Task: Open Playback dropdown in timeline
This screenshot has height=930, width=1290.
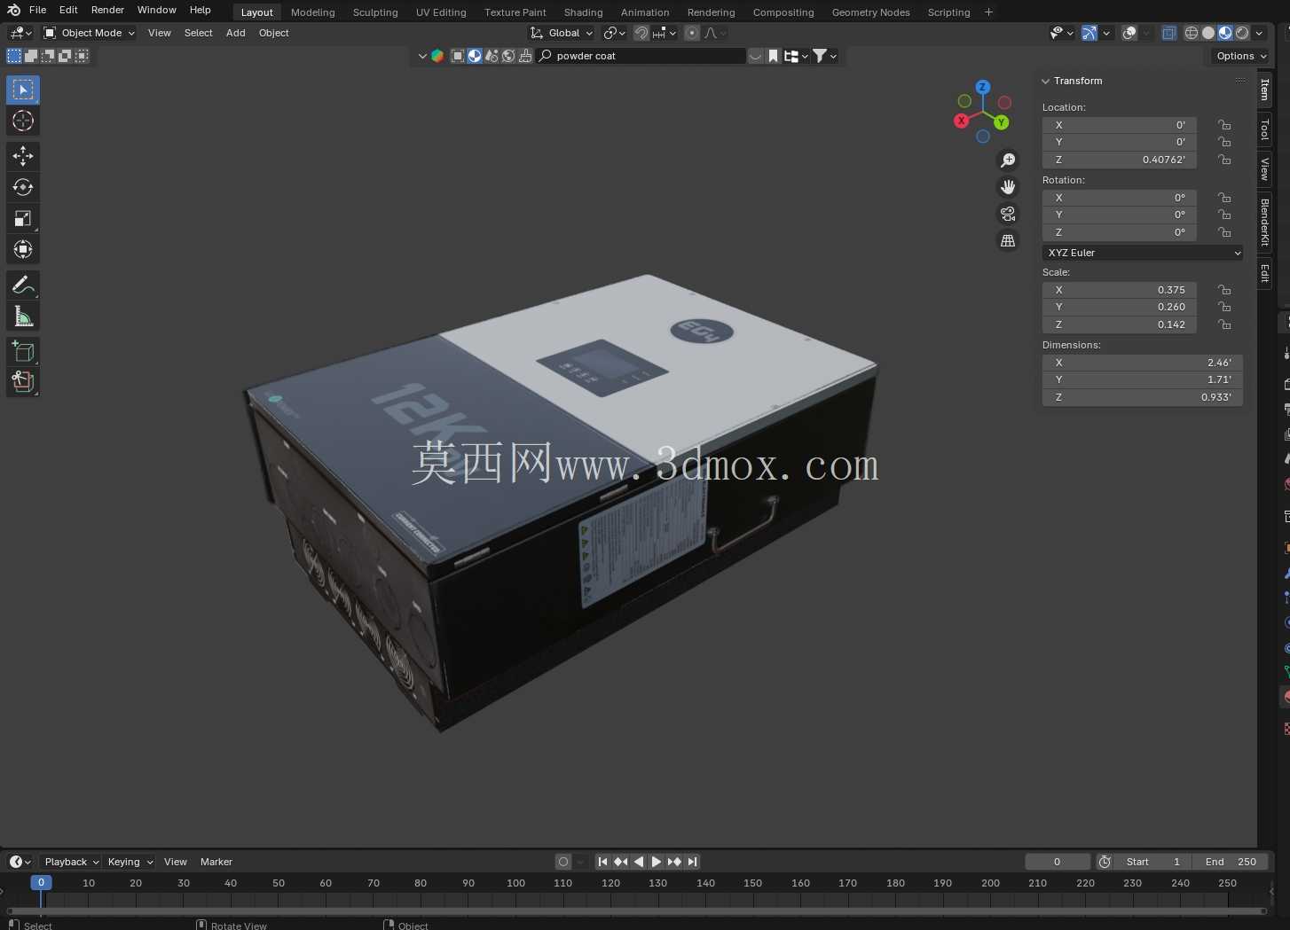Action: pos(71,862)
